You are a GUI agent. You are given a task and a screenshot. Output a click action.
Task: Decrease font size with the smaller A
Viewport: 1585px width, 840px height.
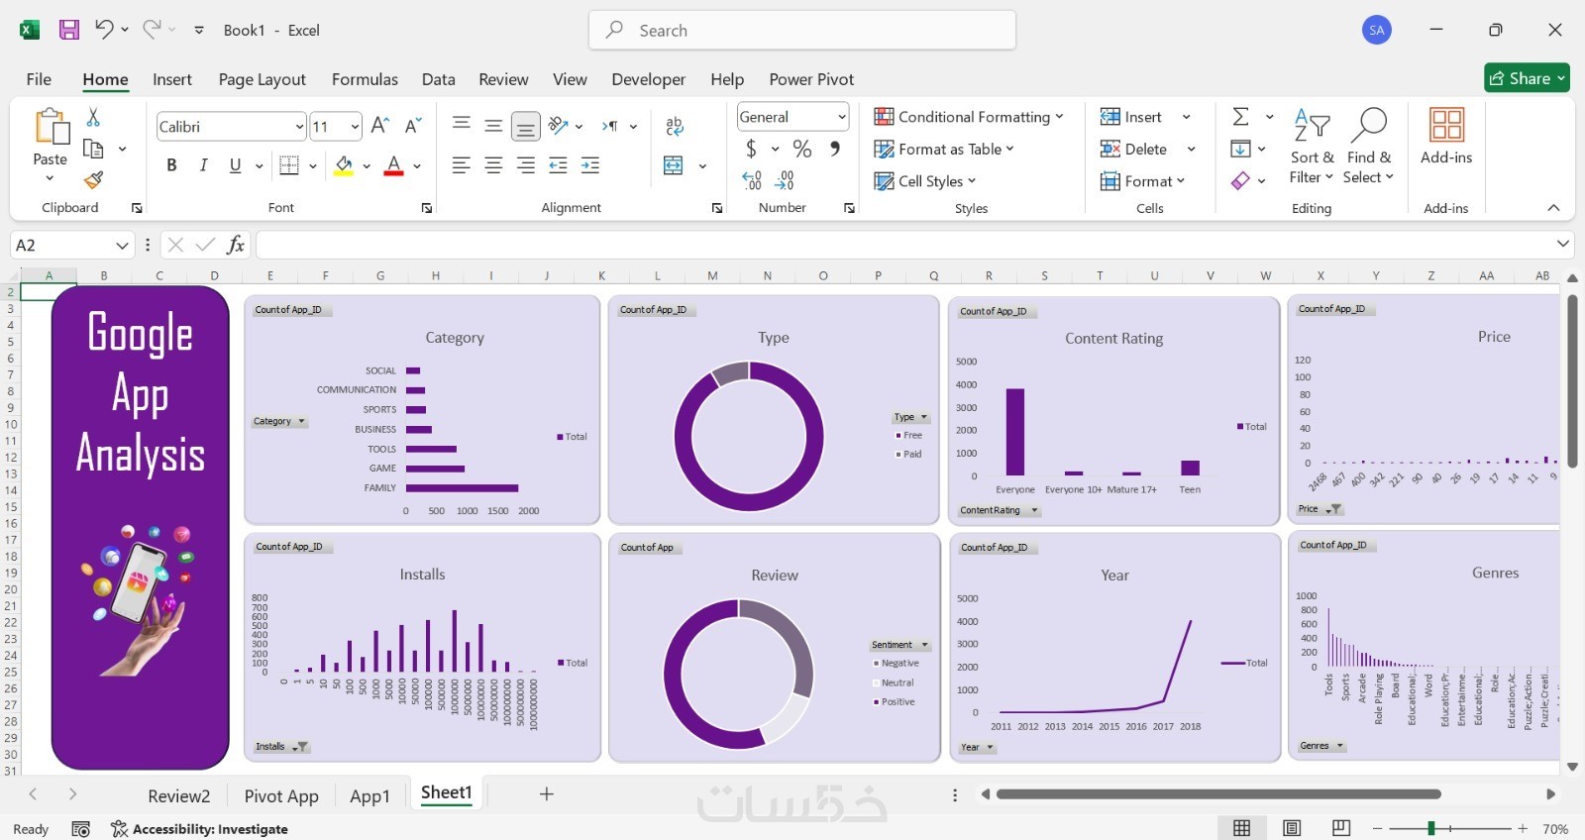413,126
